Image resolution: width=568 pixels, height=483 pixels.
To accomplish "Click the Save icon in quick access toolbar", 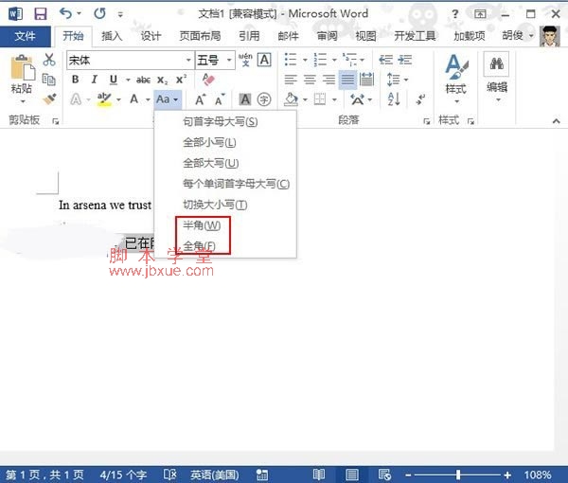I will 40,14.
